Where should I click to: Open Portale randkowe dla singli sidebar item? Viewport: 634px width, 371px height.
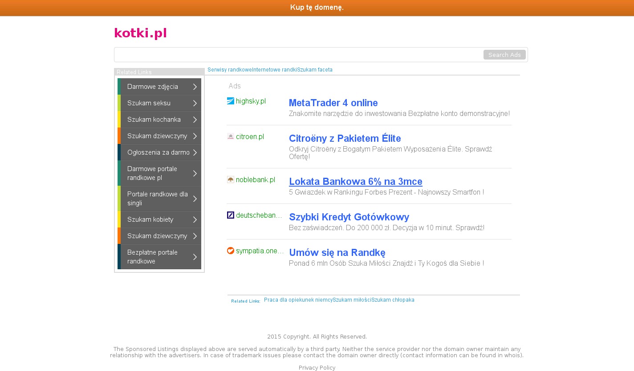point(157,199)
